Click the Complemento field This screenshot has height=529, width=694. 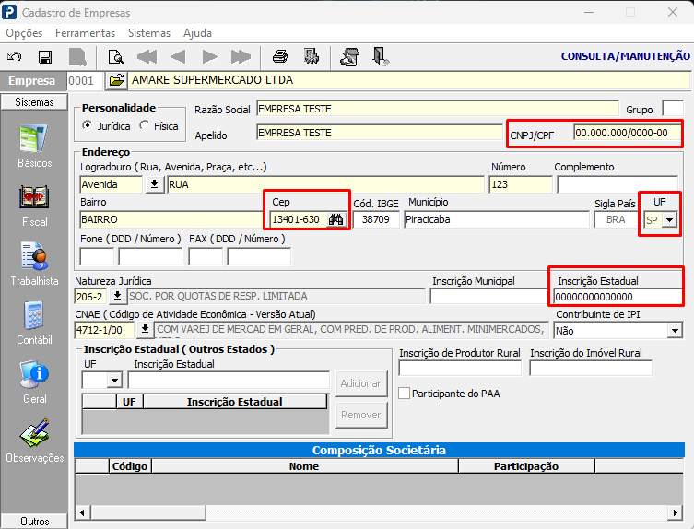pos(618,184)
